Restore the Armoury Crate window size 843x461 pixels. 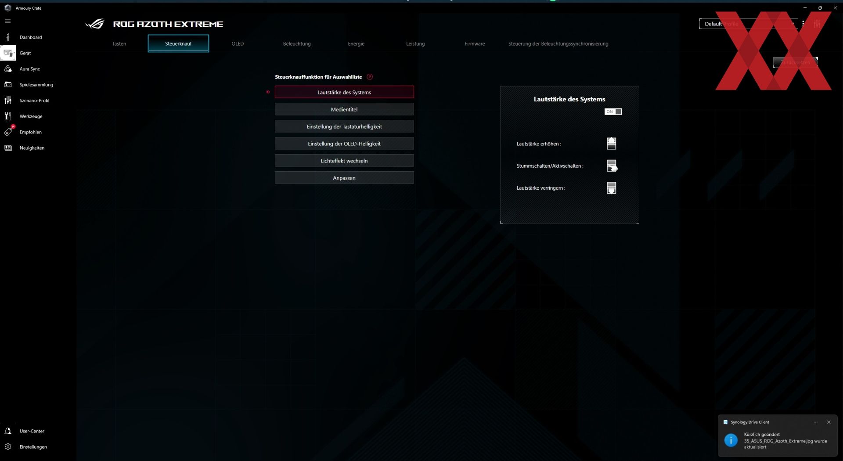click(820, 8)
